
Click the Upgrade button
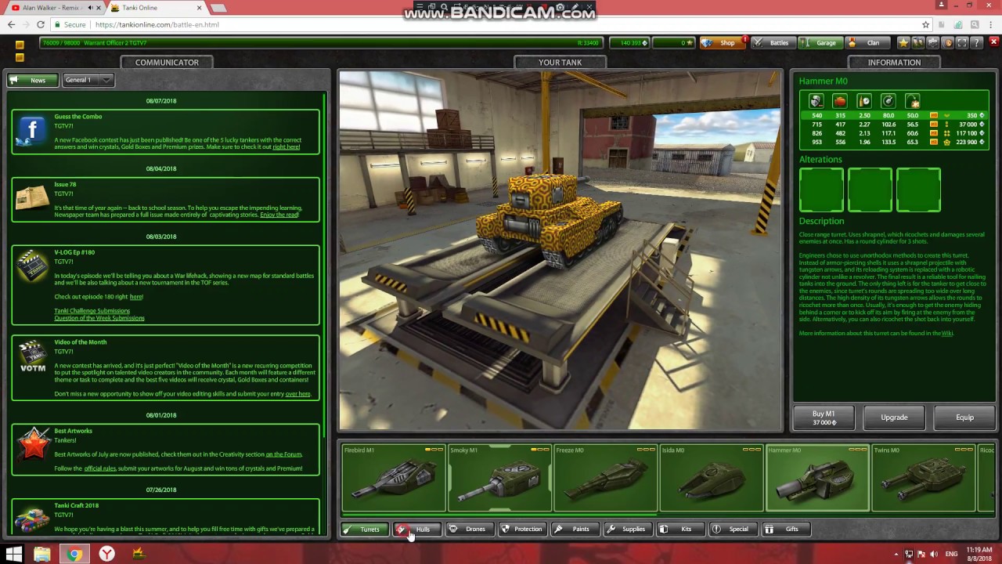894,418
